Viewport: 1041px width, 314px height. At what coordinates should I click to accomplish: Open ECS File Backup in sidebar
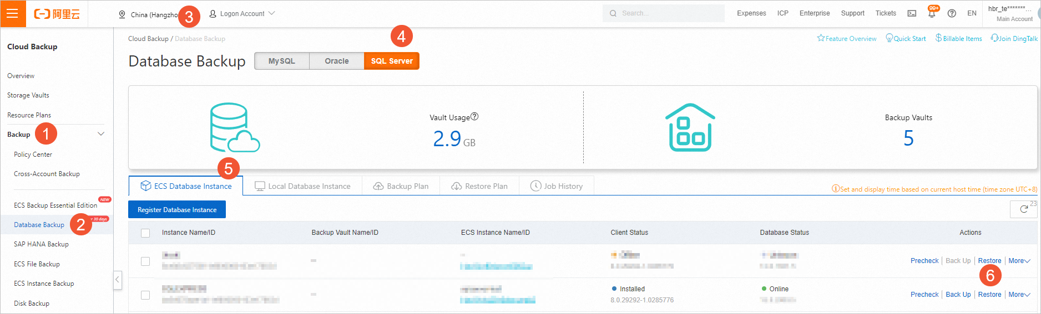point(37,264)
